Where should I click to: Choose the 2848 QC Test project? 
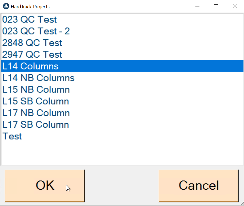pyautogui.click(x=32, y=43)
